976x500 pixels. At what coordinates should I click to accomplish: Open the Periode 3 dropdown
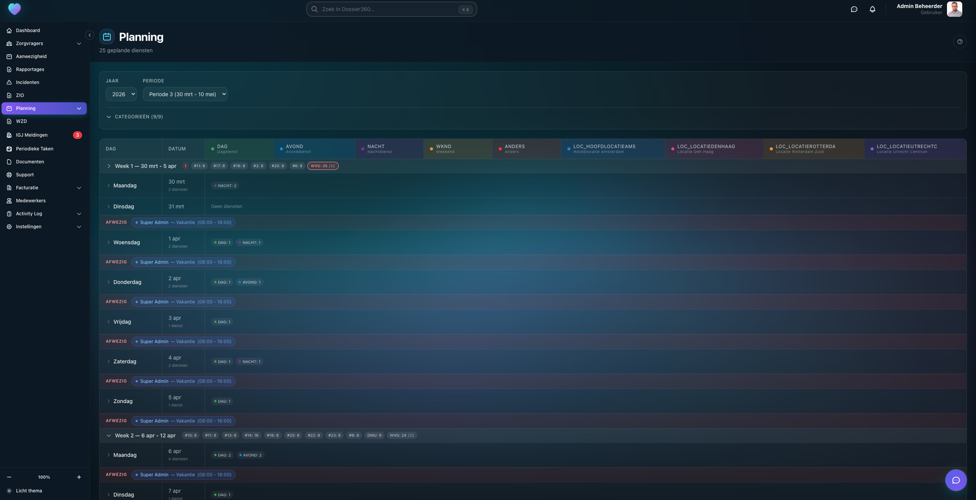coord(185,94)
